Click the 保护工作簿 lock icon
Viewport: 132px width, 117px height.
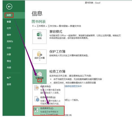pos(39,54)
